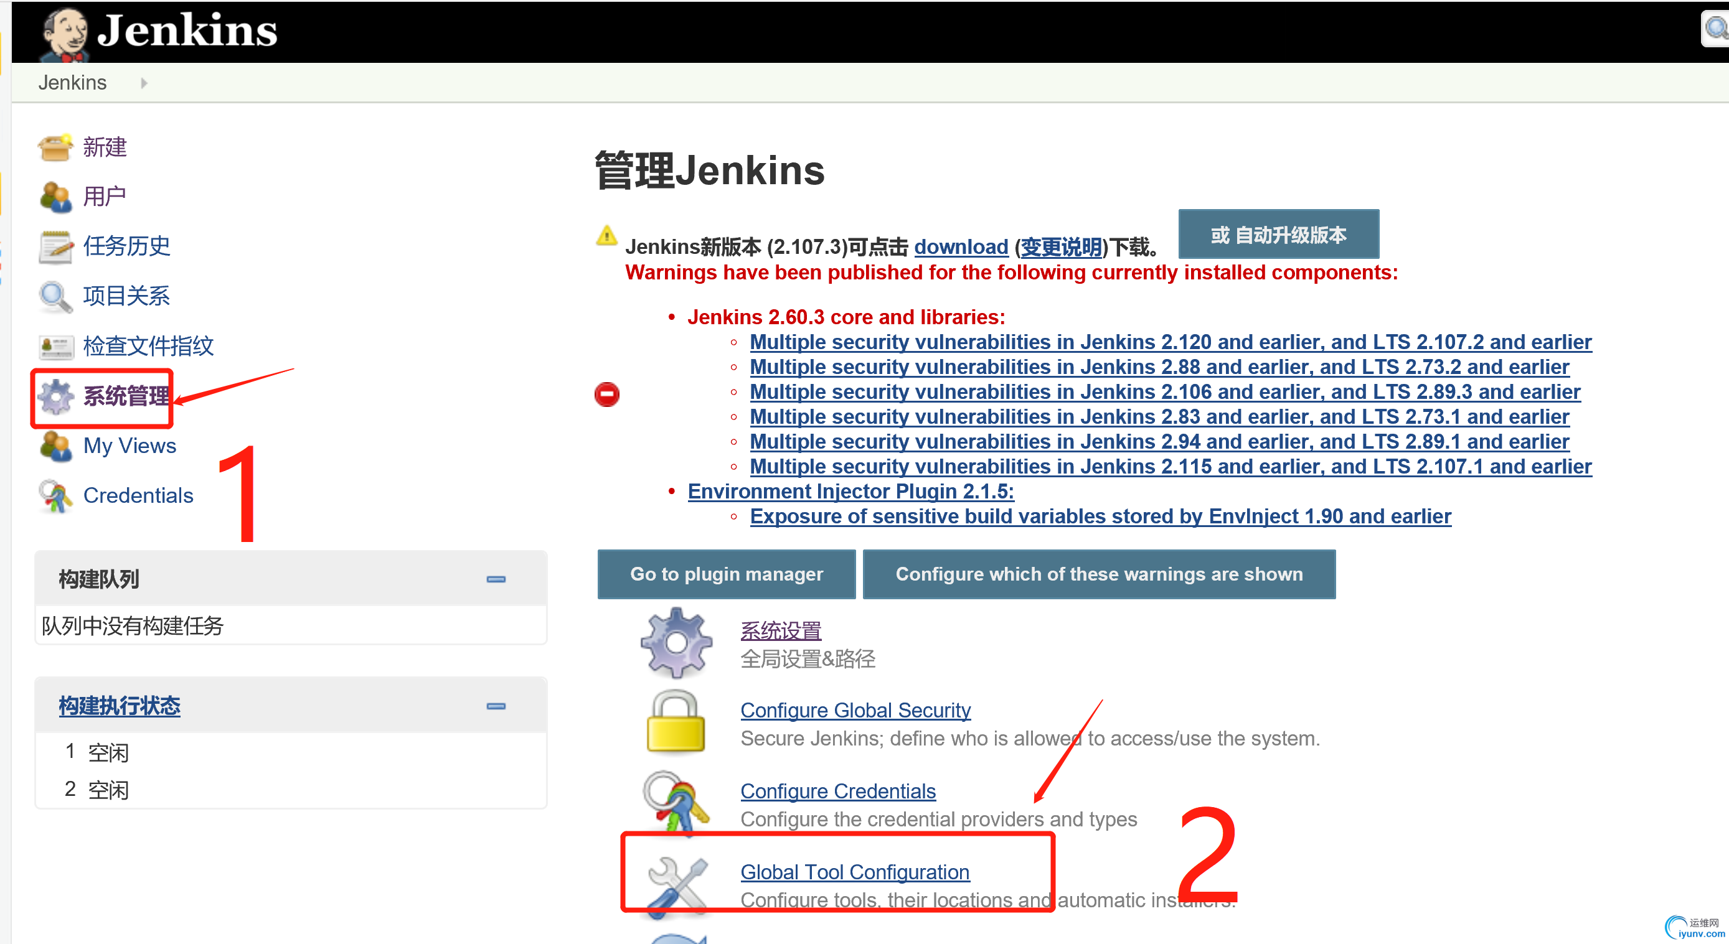Expand the Jenkins breadcrumb arrow menu

coord(144,83)
